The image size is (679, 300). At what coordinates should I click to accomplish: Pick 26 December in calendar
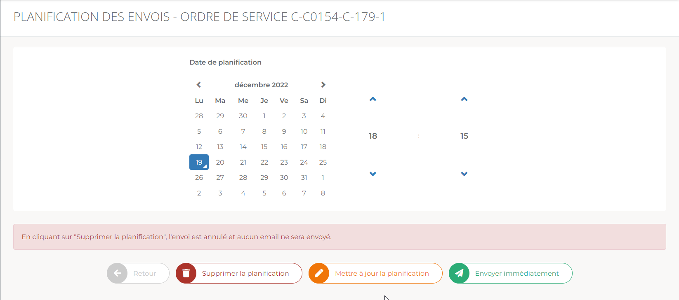point(199,178)
